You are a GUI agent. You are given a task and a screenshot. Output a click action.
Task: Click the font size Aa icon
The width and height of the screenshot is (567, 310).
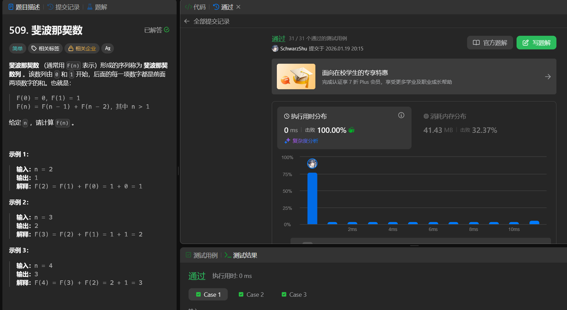108,48
